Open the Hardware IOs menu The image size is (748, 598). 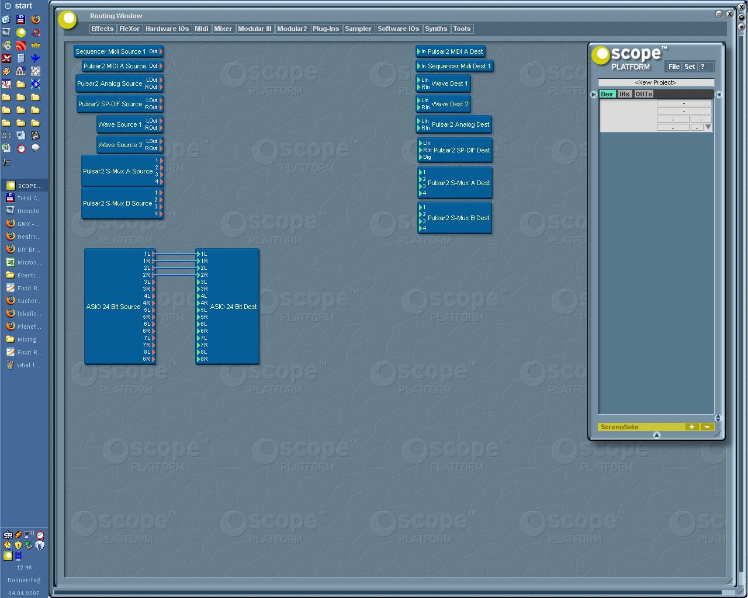(x=167, y=29)
